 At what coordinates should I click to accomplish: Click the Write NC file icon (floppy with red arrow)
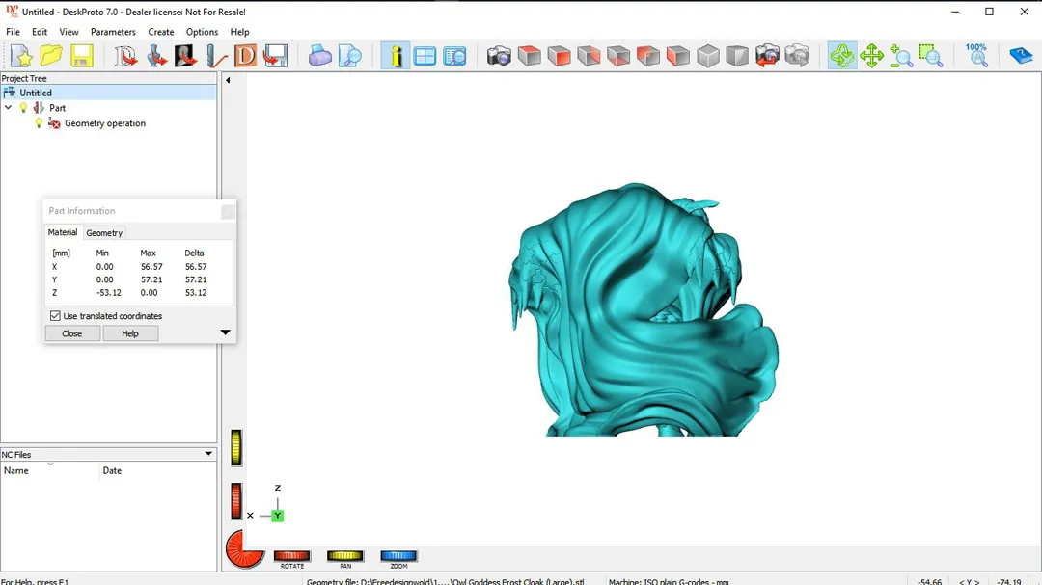point(275,56)
